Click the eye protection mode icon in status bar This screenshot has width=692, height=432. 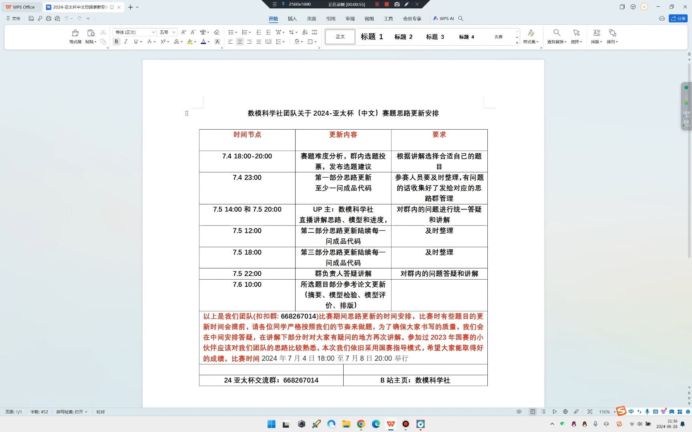519,412
